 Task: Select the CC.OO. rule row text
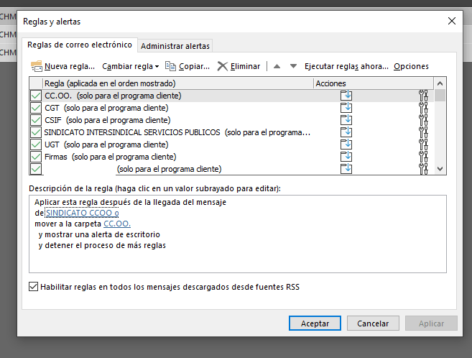point(113,96)
